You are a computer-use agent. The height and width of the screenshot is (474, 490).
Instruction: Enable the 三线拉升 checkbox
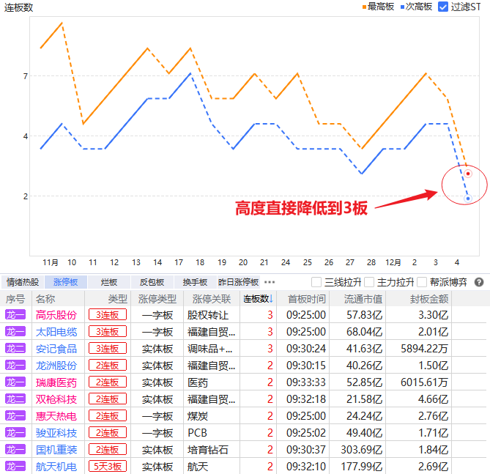pos(316,282)
